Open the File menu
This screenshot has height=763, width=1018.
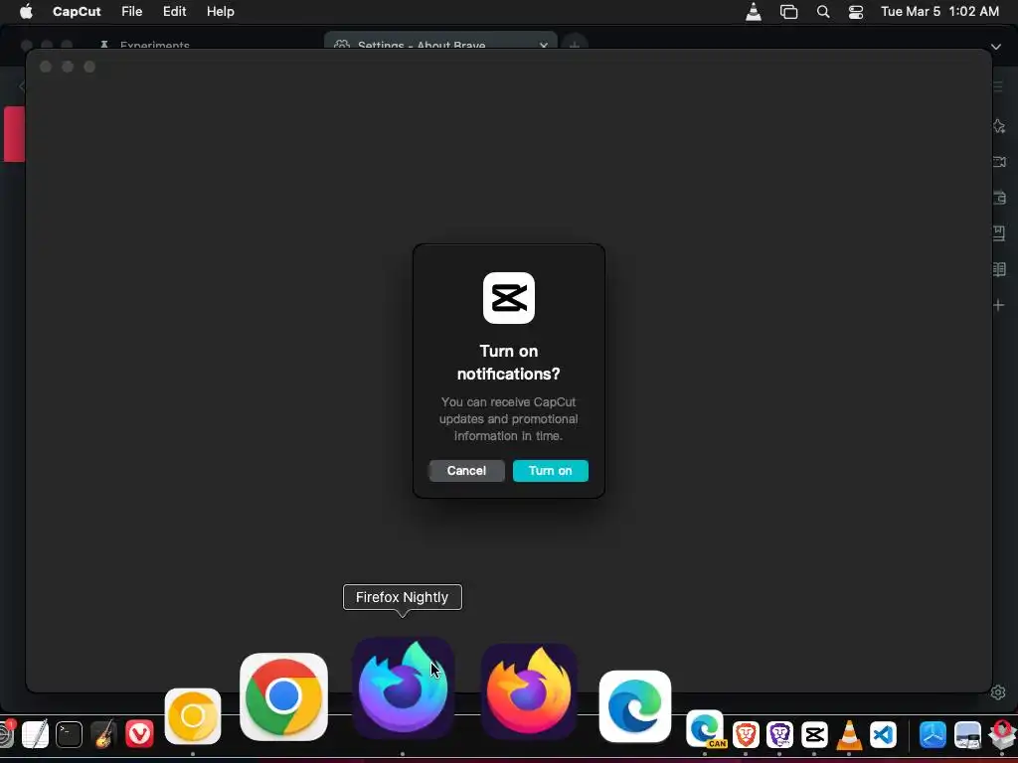[x=132, y=11]
